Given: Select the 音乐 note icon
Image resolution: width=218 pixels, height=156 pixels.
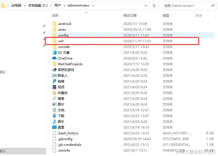Looking at the screenshot, I should click(x=54, y=121).
